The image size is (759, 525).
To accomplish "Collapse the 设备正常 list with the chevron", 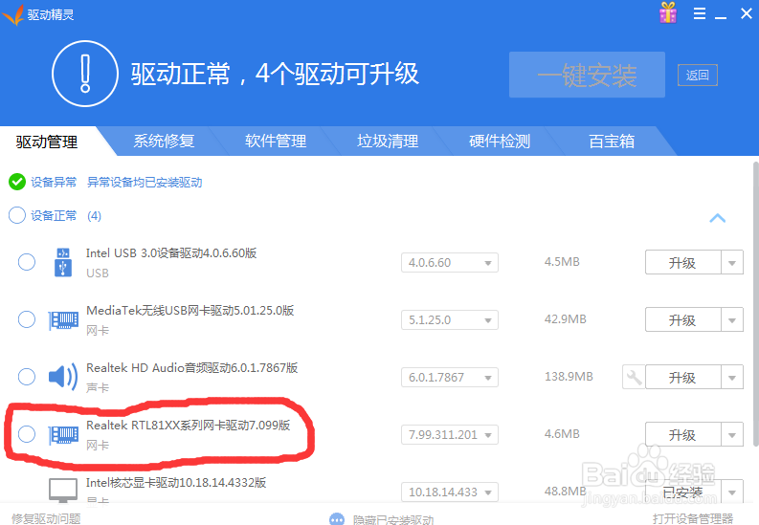I will pos(718,218).
